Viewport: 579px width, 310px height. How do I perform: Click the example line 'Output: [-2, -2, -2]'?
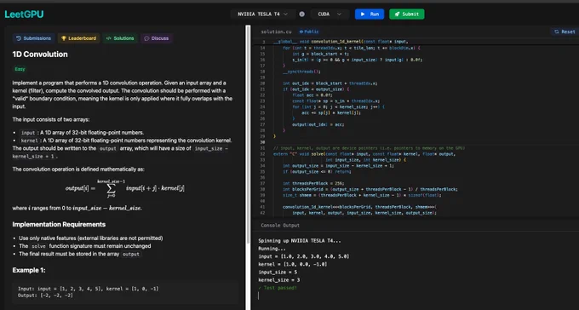[x=45, y=296]
